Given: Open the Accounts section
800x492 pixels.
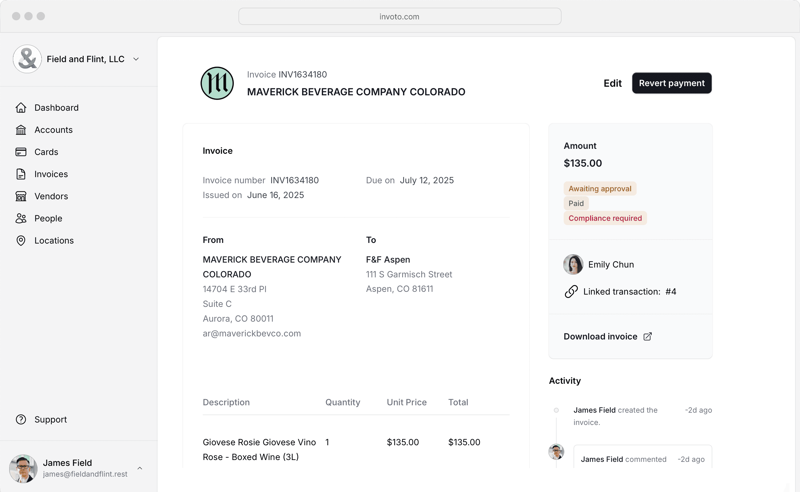Looking at the screenshot, I should click(x=54, y=130).
